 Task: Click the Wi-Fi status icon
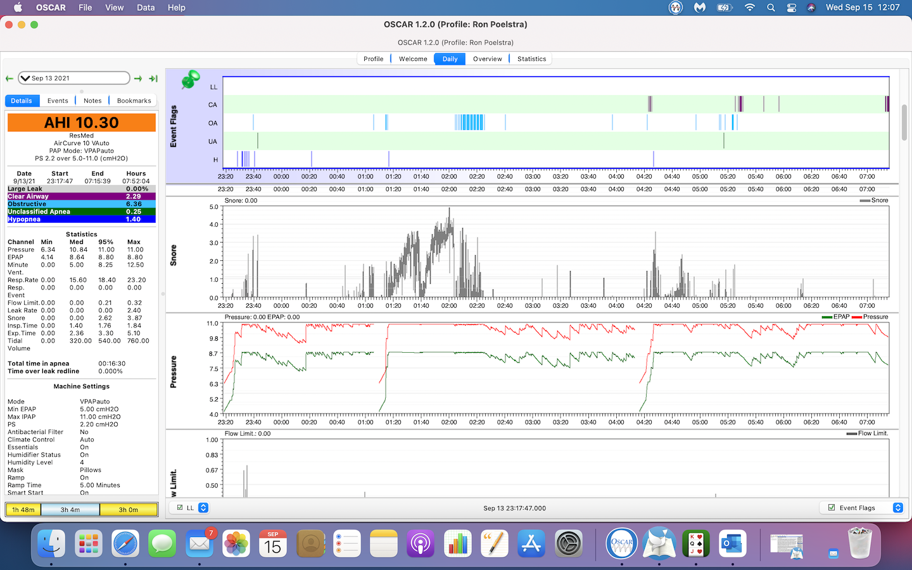pyautogui.click(x=750, y=8)
